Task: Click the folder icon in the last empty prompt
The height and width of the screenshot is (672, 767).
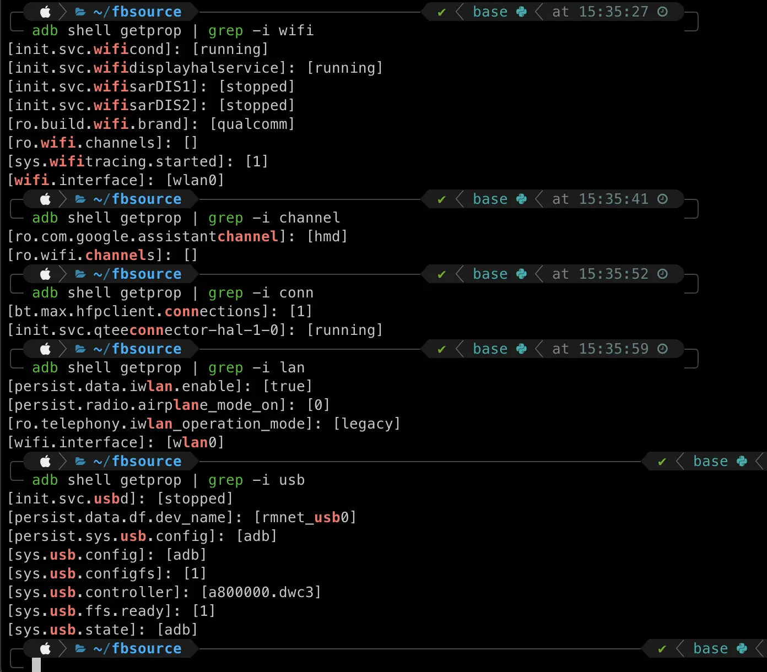Action: pyautogui.click(x=80, y=648)
